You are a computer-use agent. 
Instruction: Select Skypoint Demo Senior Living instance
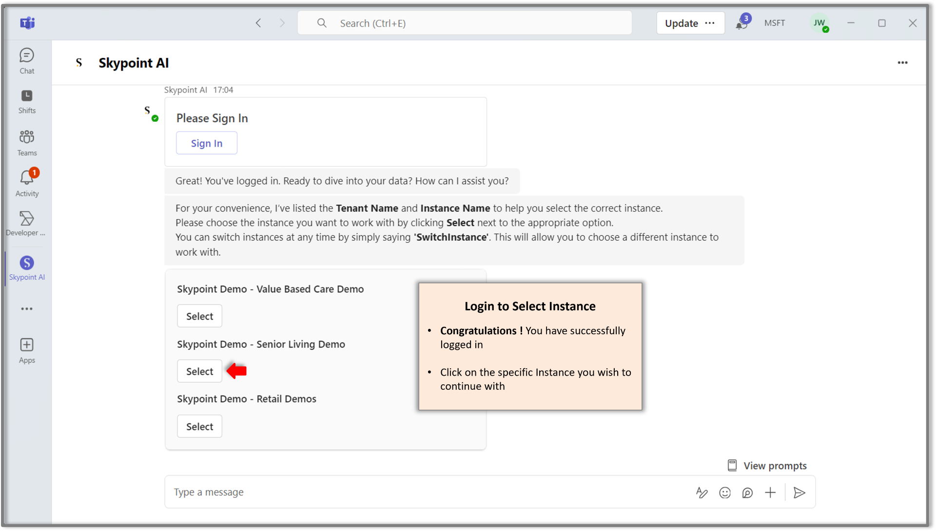(x=199, y=371)
